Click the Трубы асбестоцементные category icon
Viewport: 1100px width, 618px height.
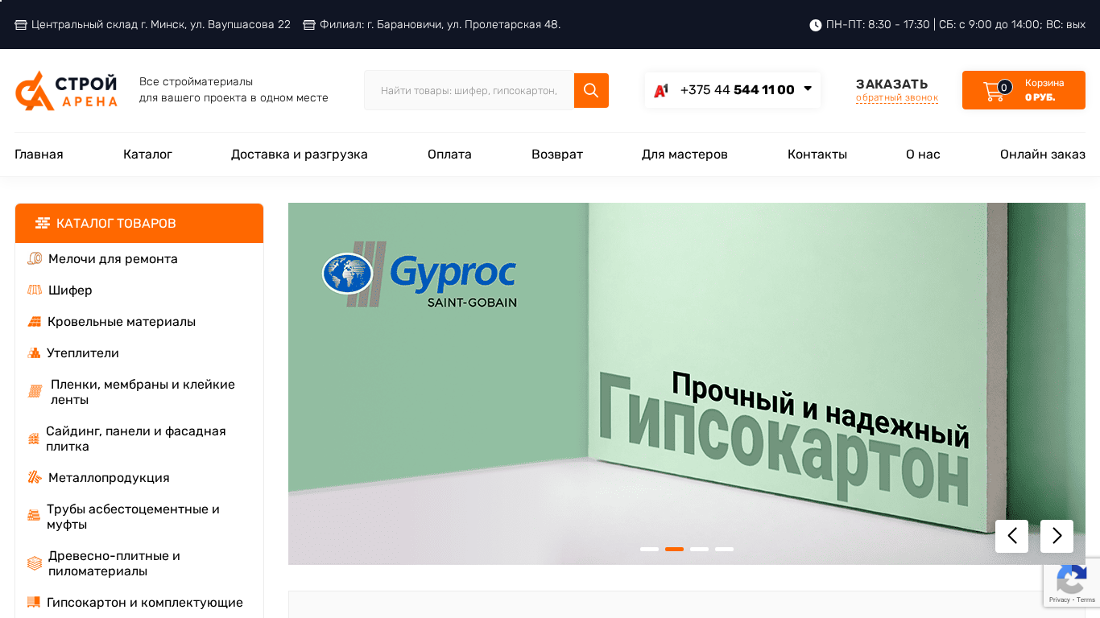pyautogui.click(x=34, y=517)
